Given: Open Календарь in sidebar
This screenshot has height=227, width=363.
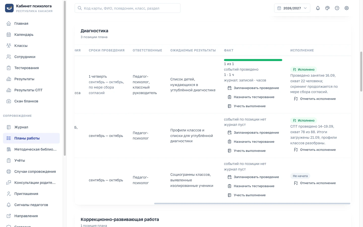Looking at the screenshot, I should click(x=31, y=35).
